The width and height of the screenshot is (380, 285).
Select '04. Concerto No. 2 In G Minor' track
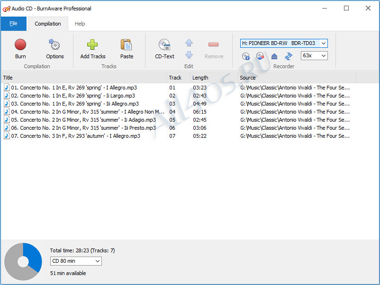88,112
